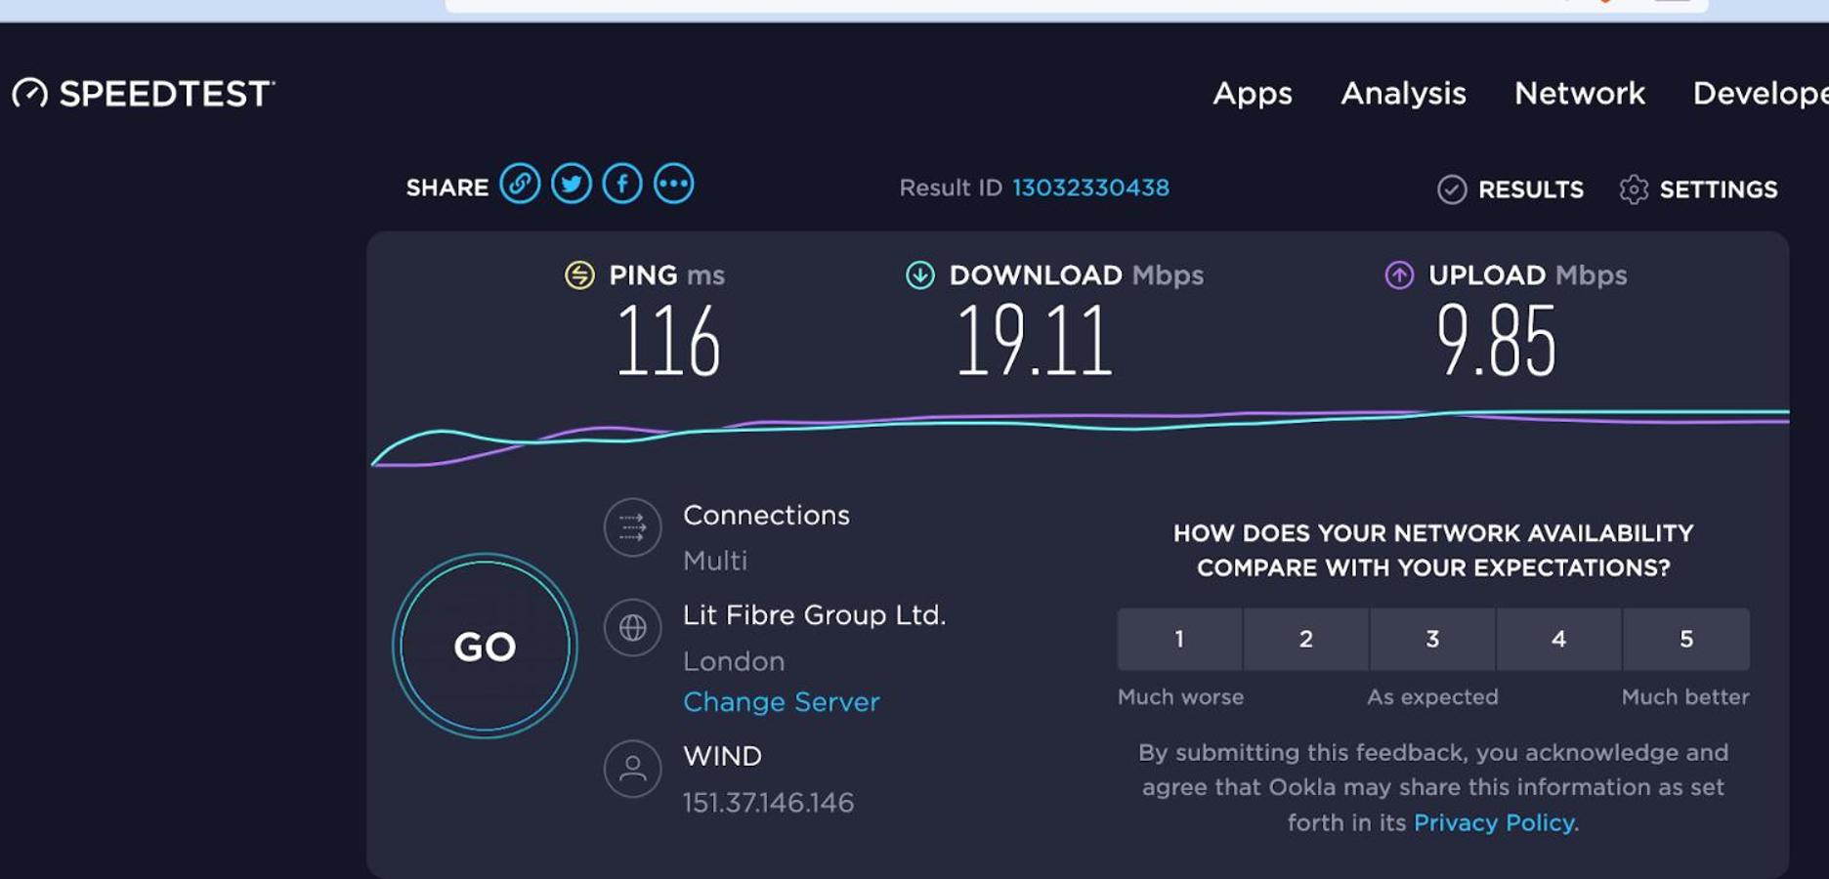The image size is (1829, 879).
Task: Copy the share link via link icon
Action: [520, 184]
